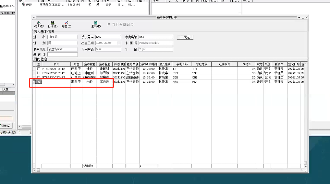Click the 操作员 column header

point(279,64)
